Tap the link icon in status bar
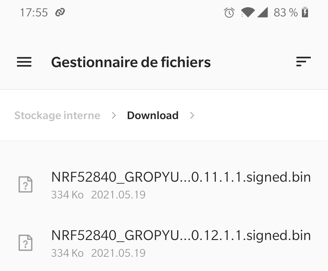Viewport: 328px width, 271px height. point(60,13)
